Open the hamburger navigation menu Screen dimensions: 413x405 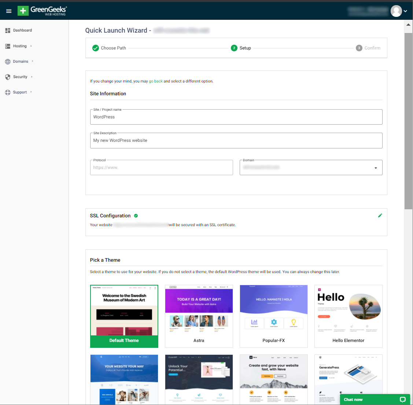(x=9, y=11)
